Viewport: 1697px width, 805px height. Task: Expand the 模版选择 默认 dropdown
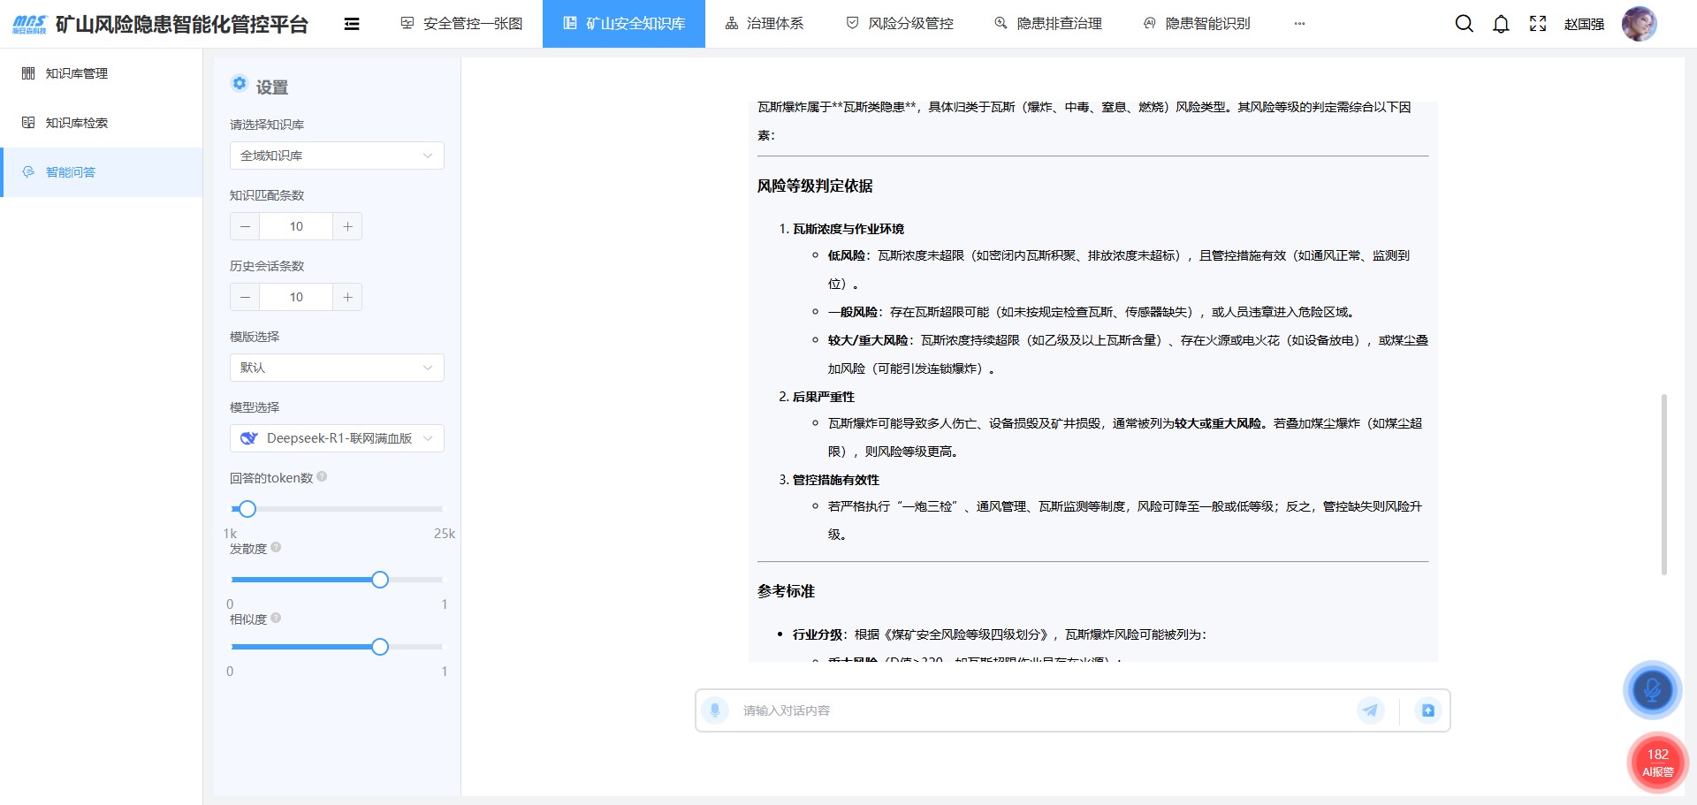click(337, 368)
